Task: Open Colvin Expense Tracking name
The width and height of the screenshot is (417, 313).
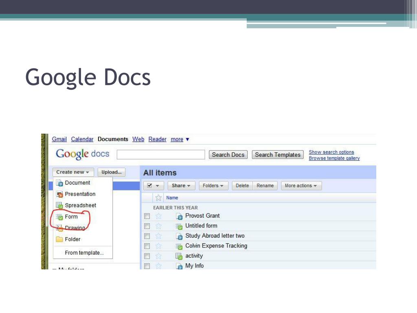Action: [216, 246]
